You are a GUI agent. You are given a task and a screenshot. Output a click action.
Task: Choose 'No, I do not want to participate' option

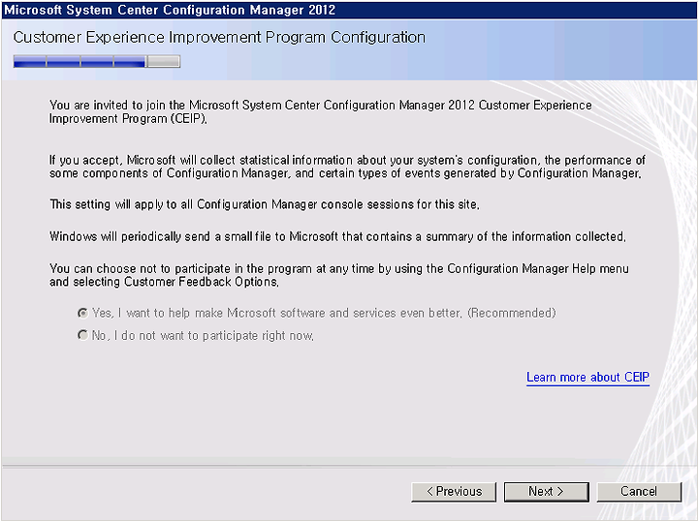tap(82, 335)
